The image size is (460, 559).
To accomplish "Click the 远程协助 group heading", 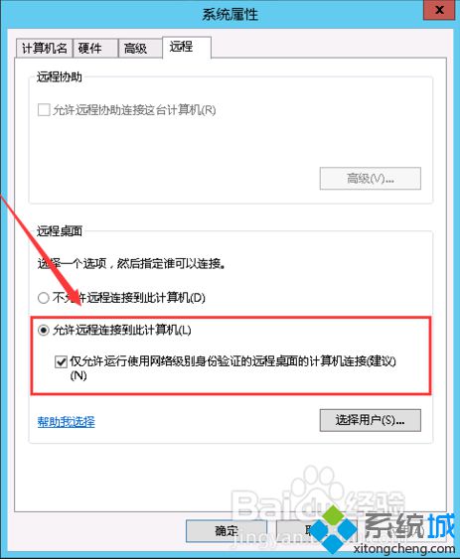I will tap(60, 76).
